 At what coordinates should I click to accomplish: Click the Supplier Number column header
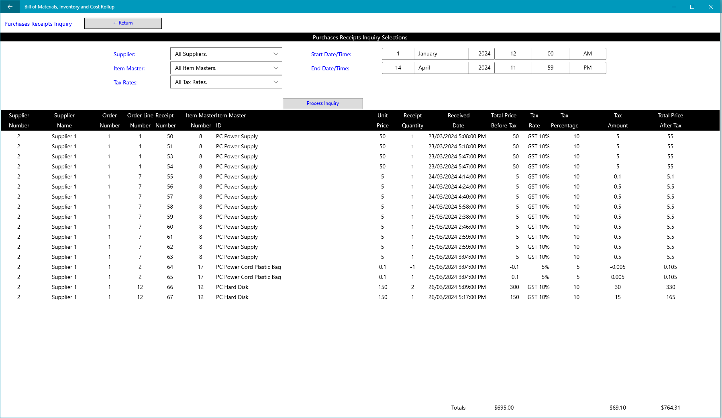point(19,120)
